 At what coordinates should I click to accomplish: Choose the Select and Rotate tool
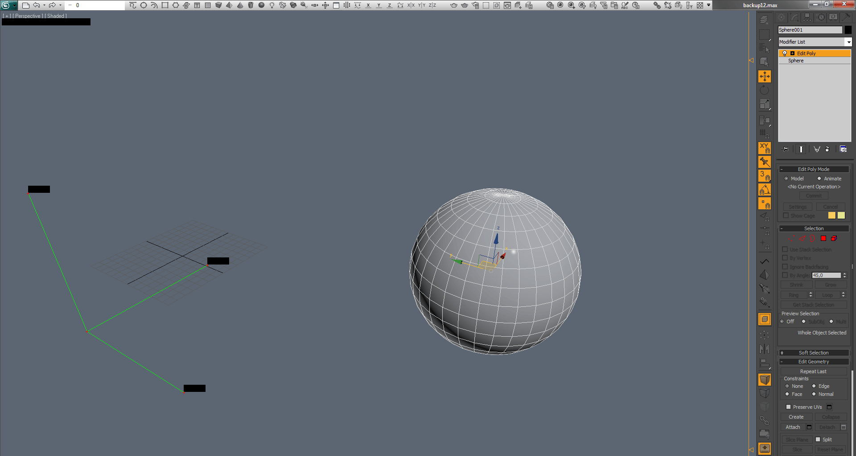pos(765,90)
